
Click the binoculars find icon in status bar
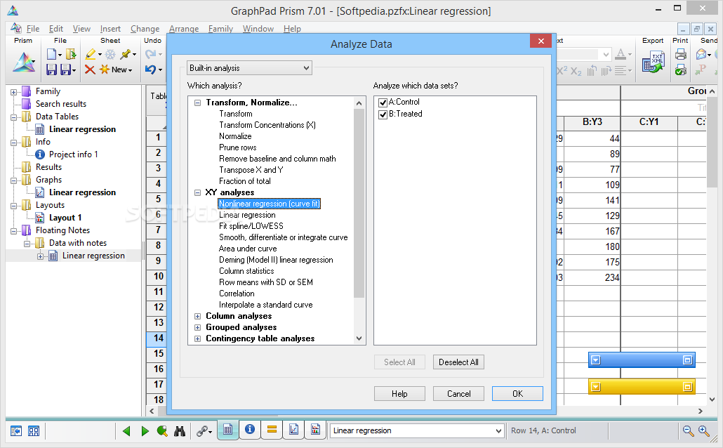click(x=180, y=431)
